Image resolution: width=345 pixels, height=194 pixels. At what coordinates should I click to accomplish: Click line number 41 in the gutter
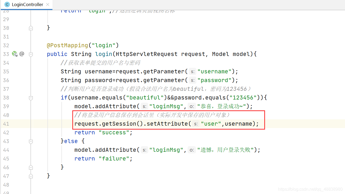6,124
